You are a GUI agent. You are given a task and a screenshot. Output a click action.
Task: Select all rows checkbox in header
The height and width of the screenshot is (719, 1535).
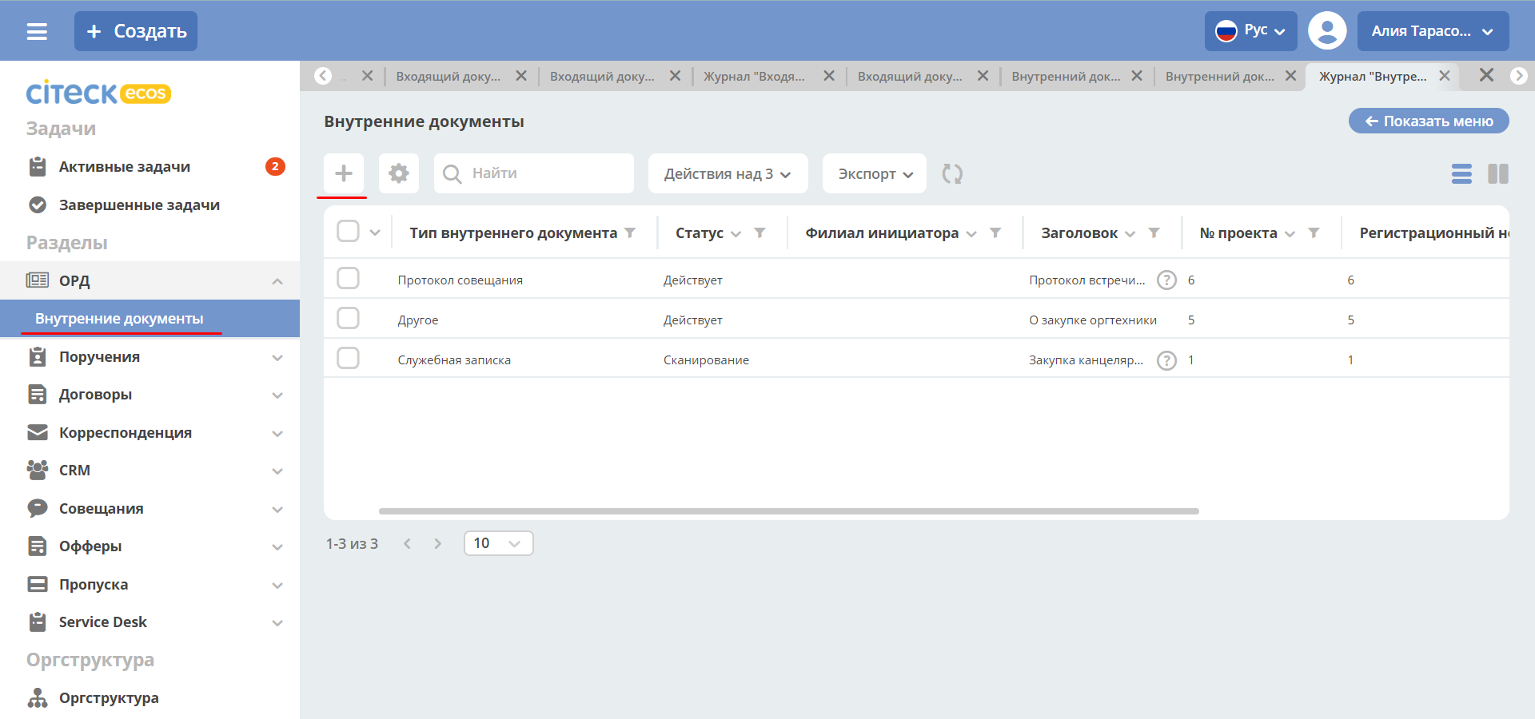348,231
